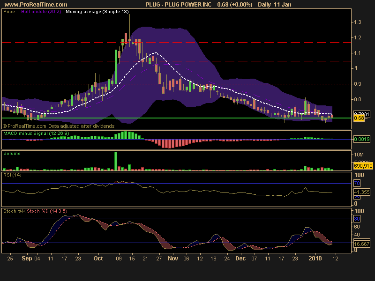Click the Price legend label
Image resolution: width=375 pixels, height=281 pixels.
click(x=9, y=11)
